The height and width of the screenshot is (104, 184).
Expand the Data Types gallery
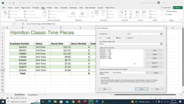tap(88, 17)
